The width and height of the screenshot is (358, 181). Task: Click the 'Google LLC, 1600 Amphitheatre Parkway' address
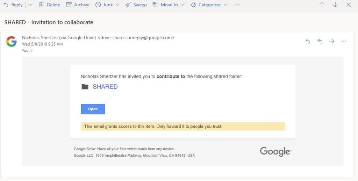(x=134, y=156)
